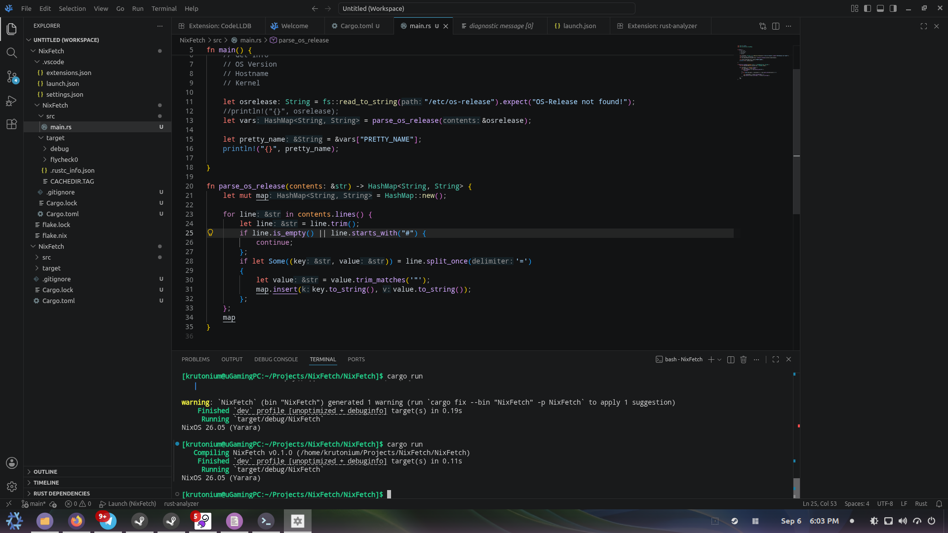Open the Search view in activity bar
948x533 pixels.
click(x=11, y=53)
